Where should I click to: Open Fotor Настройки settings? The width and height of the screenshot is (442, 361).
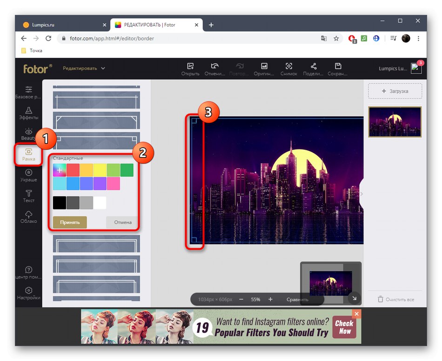(28, 293)
